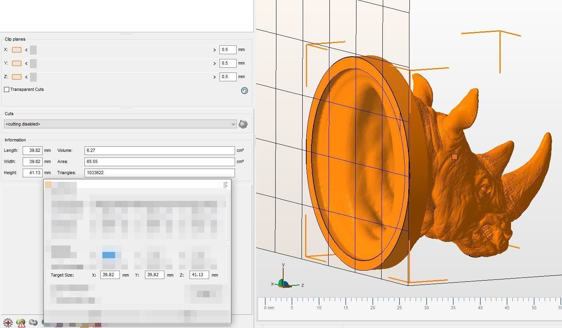Click the gray linked spheres icon

pyautogui.click(x=33, y=322)
